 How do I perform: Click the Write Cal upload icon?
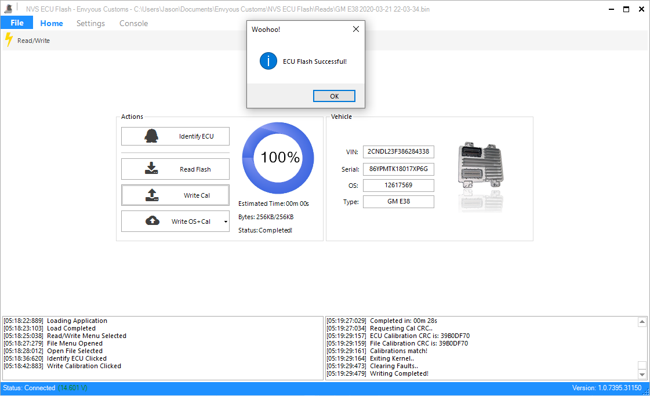pyautogui.click(x=152, y=195)
